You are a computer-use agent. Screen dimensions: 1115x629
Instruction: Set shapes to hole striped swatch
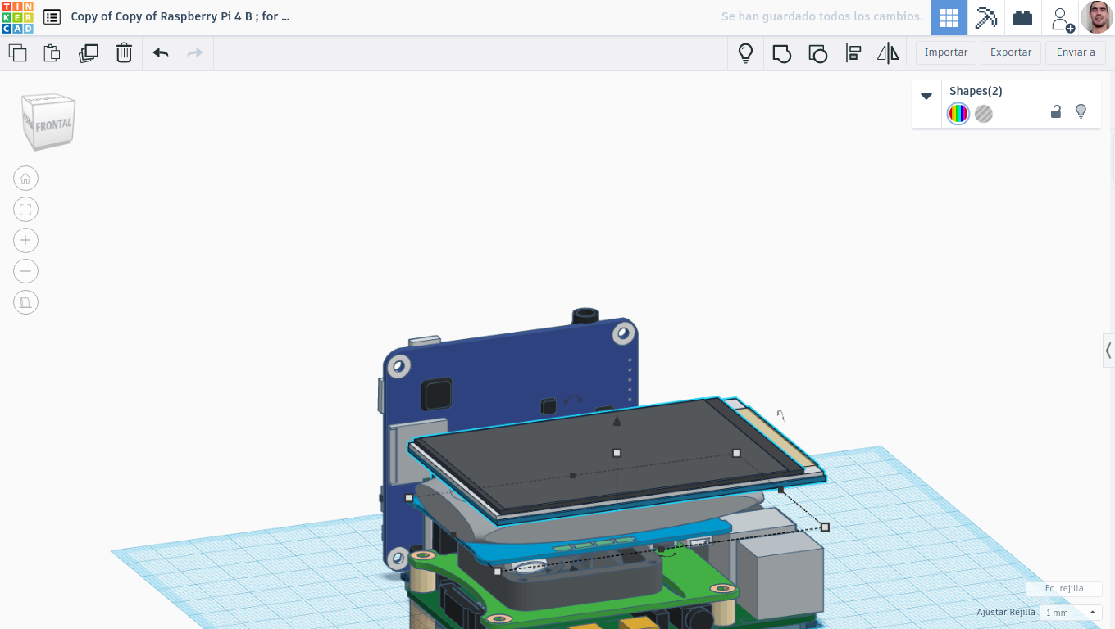pyautogui.click(x=984, y=114)
